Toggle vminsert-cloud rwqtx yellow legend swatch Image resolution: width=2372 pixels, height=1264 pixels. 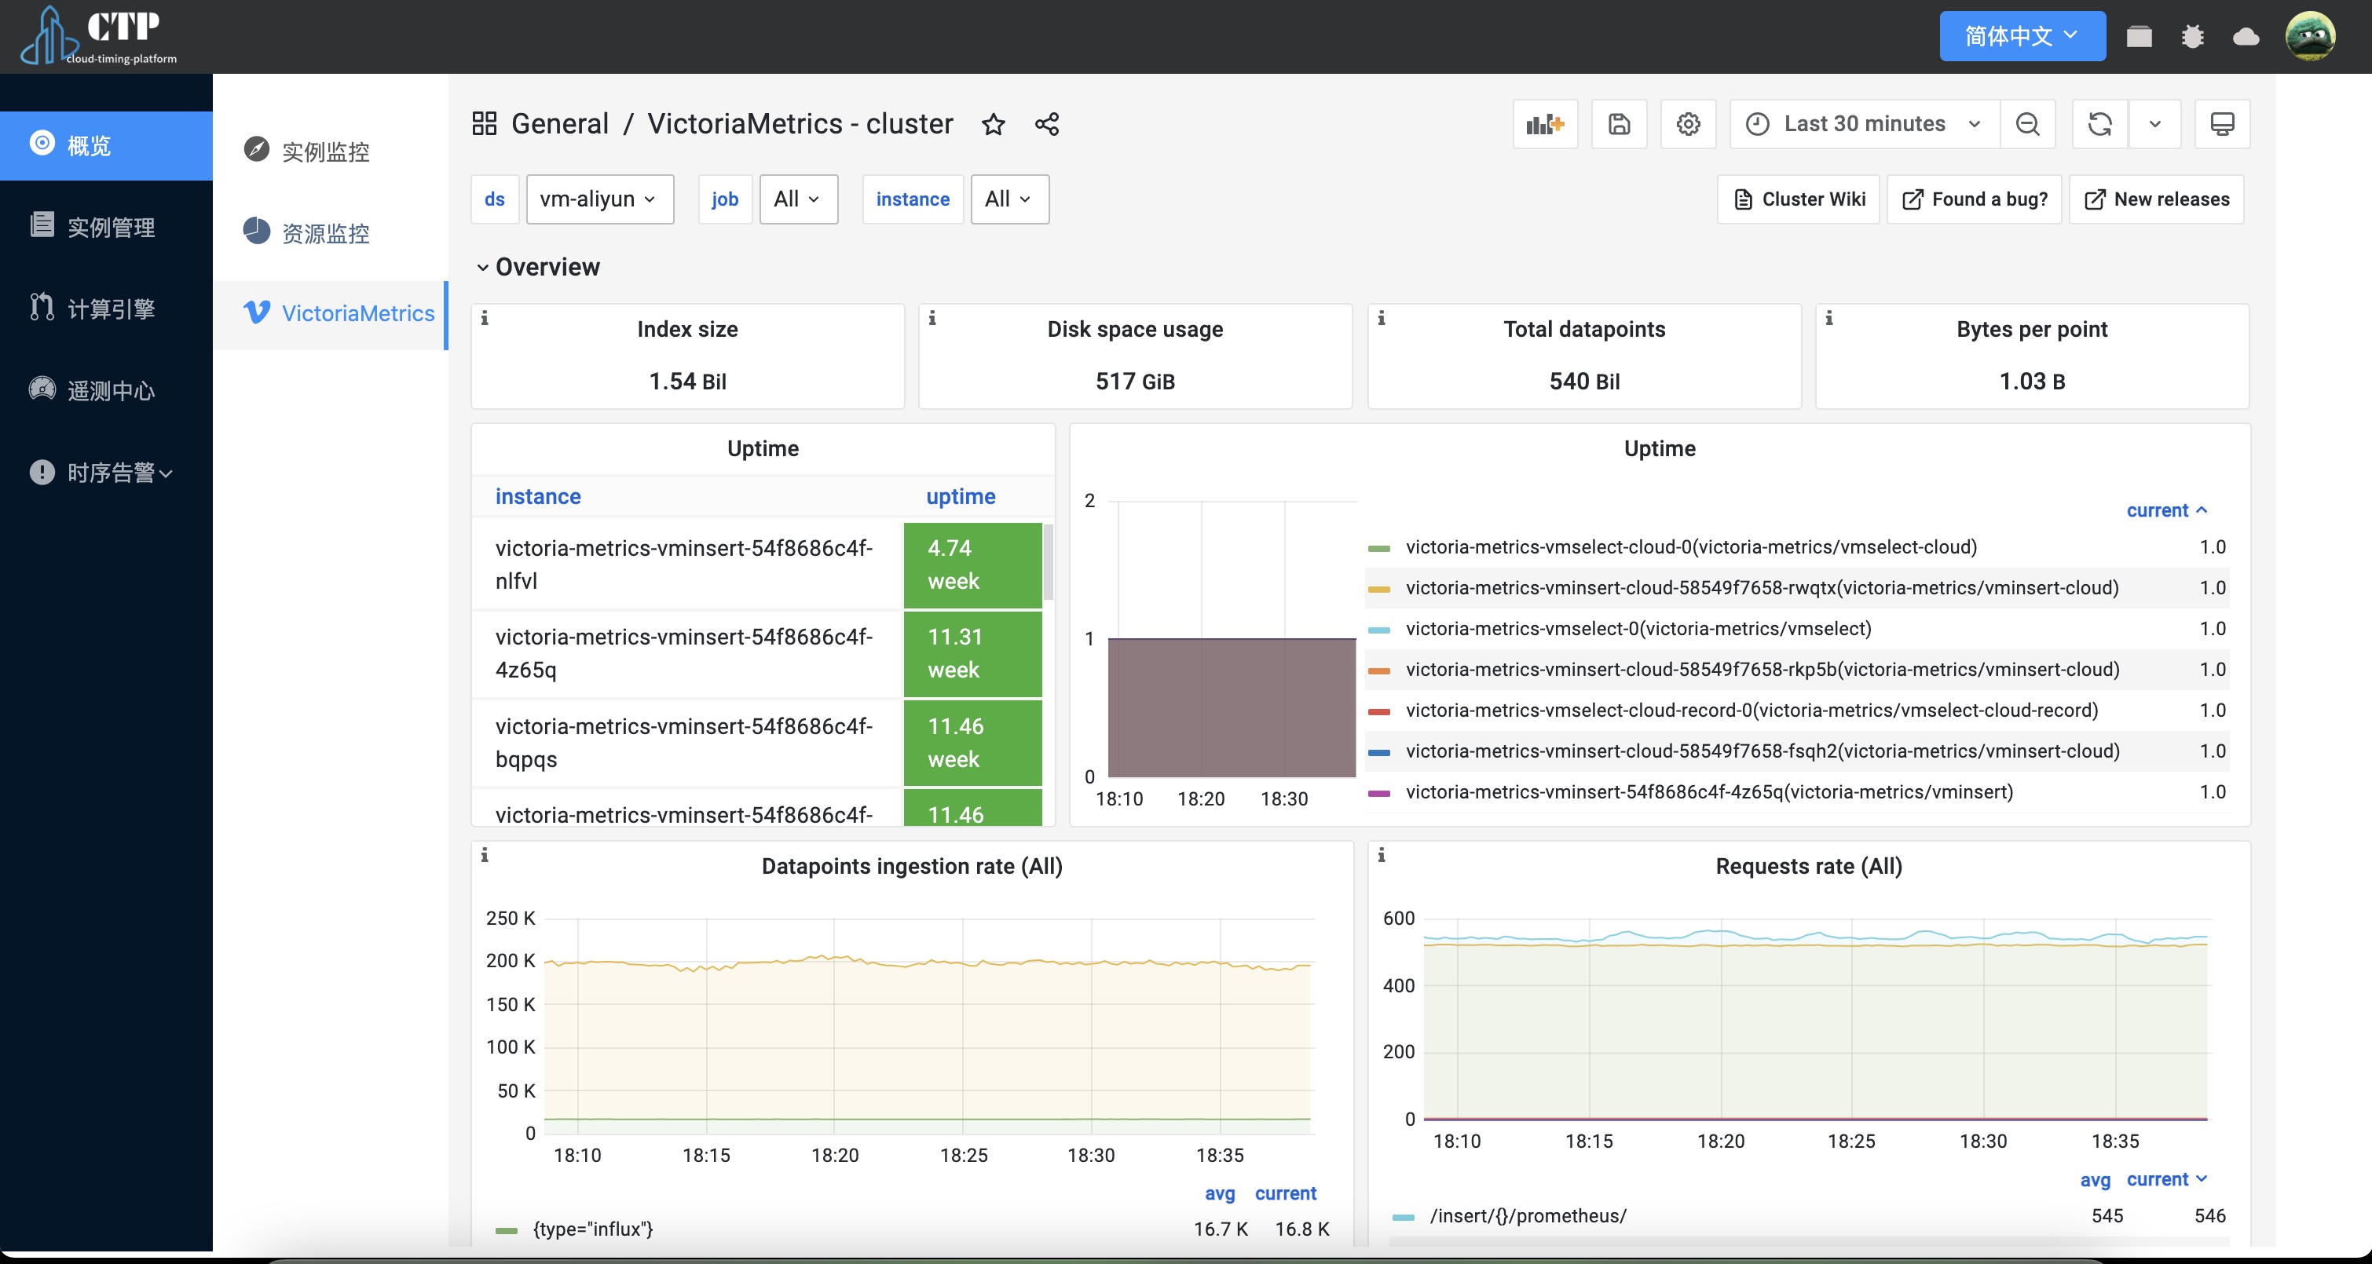tap(1378, 589)
